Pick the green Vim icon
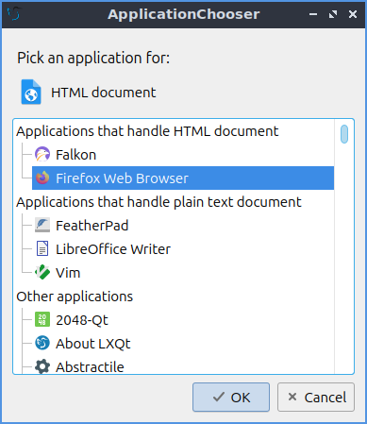 pyautogui.click(x=42, y=273)
